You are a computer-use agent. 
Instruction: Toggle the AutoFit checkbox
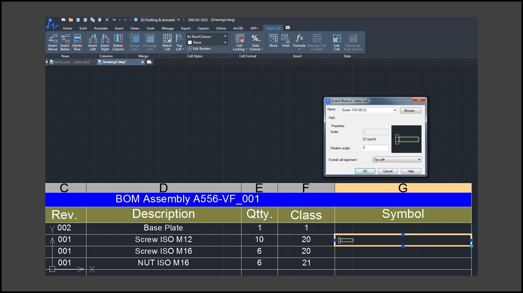pos(364,139)
